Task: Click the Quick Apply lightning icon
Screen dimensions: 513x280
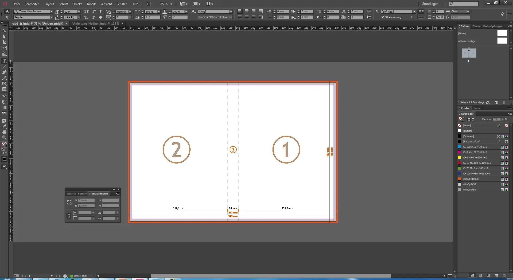Action: pyautogui.click(x=502, y=14)
